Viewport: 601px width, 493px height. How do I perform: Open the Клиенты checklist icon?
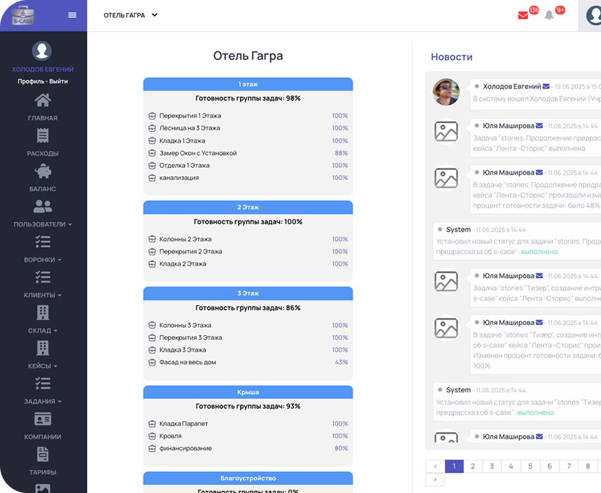click(42, 277)
